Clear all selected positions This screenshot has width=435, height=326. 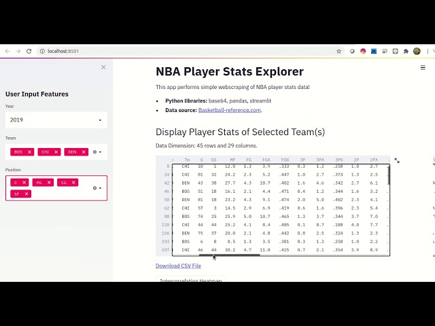coord(94,188)
